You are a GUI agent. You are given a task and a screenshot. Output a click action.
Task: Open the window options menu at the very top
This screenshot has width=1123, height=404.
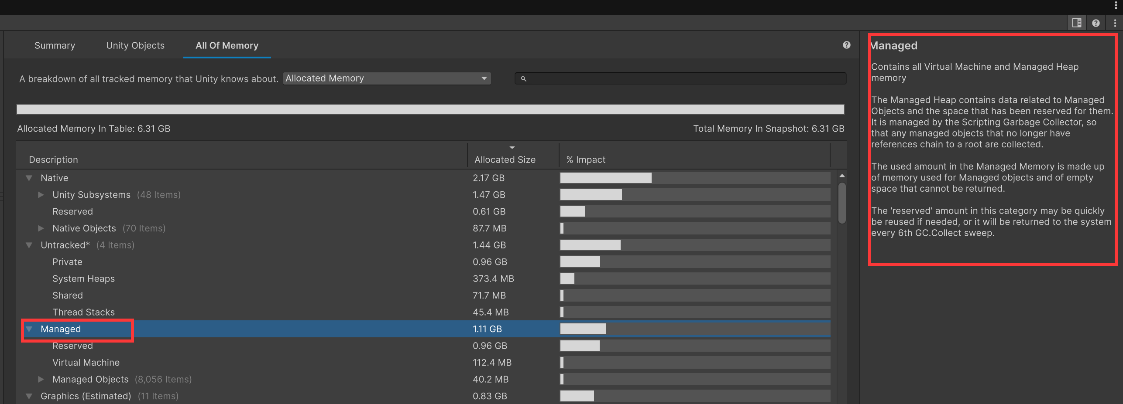tap(1116, 6)
